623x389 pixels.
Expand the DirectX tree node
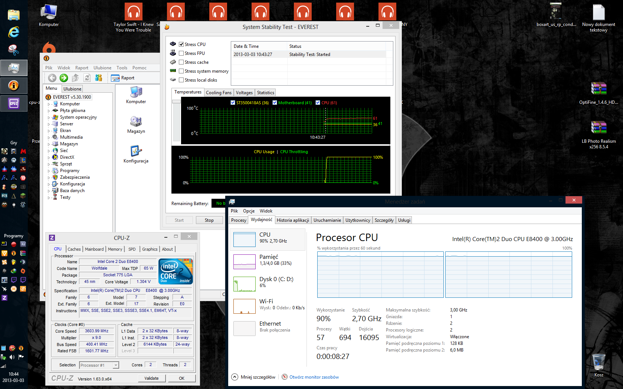pyautogui.click(x=49, y=158)
